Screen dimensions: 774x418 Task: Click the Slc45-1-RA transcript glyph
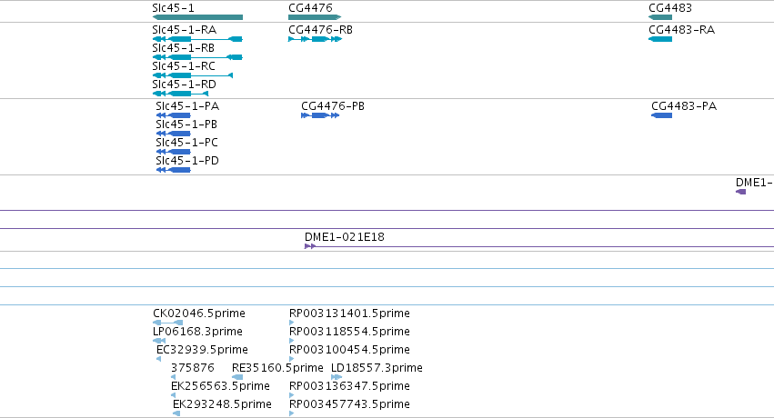point(197,39)
